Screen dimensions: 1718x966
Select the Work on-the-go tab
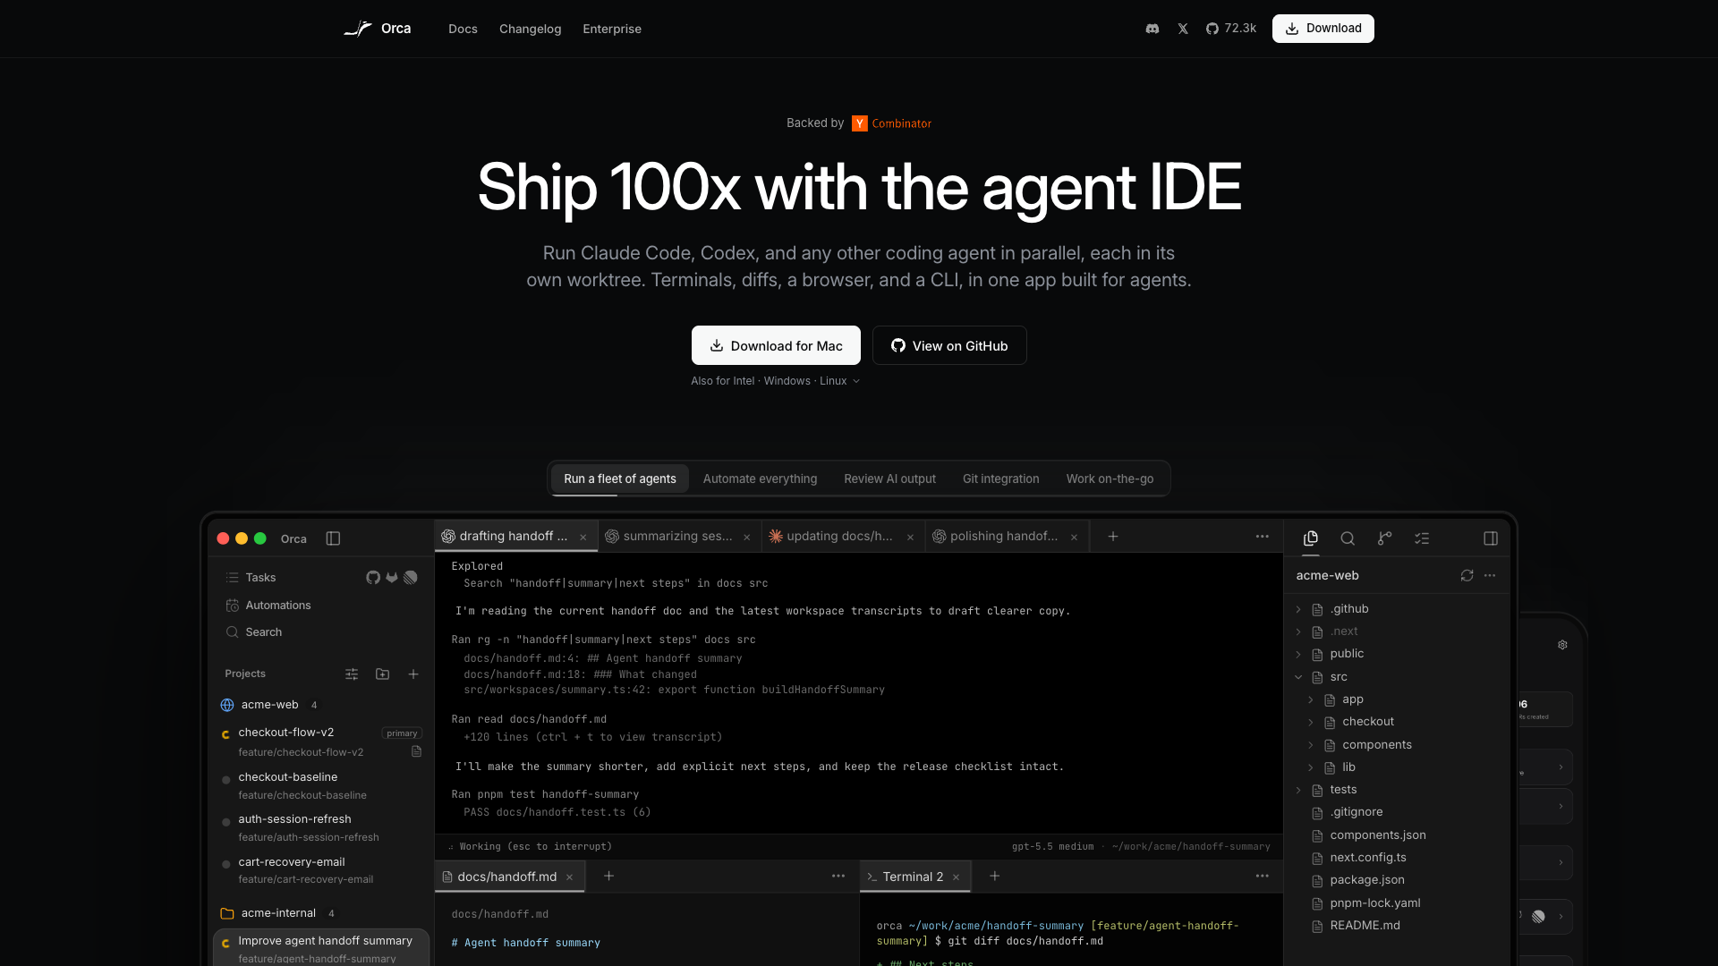click(1110, 479)
